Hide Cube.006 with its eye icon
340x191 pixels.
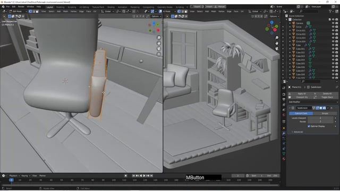(333, 67)
